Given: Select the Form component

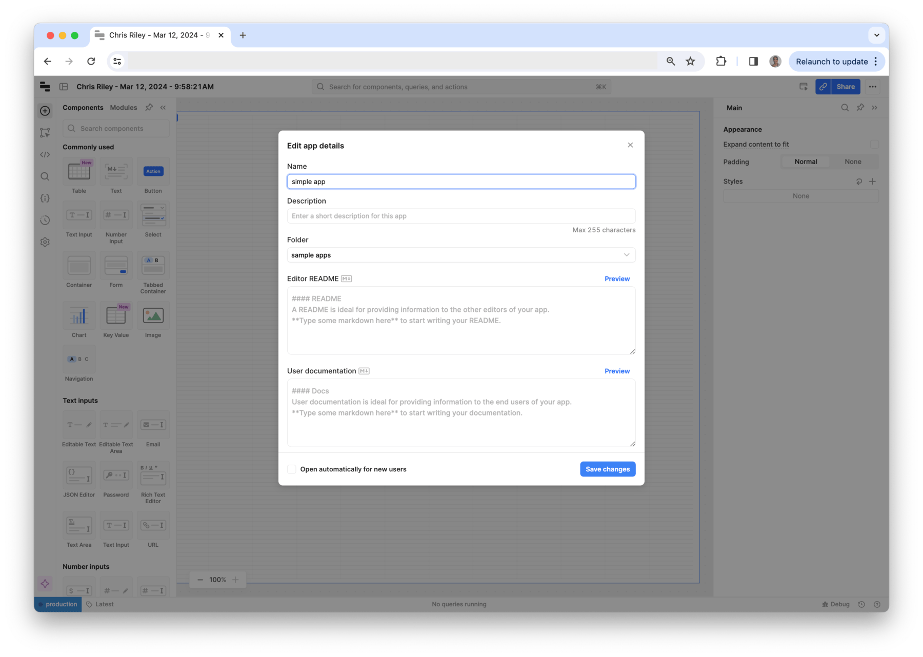Looking at the screenshot, I should click(116, 271).
